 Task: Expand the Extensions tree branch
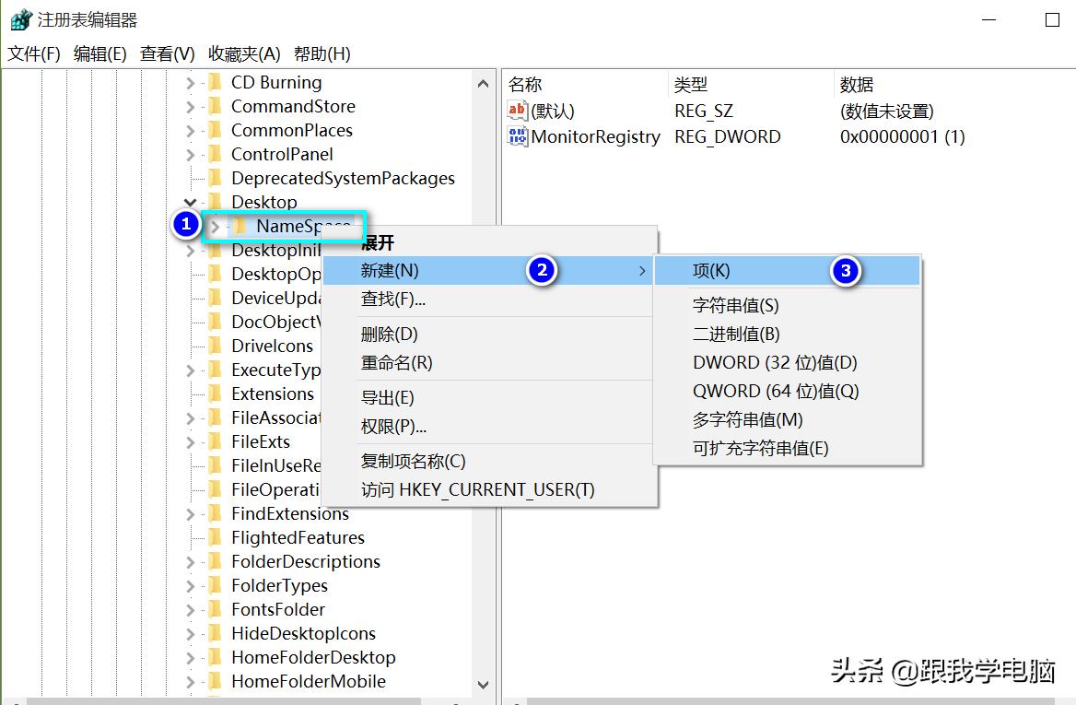coord(189,394)
